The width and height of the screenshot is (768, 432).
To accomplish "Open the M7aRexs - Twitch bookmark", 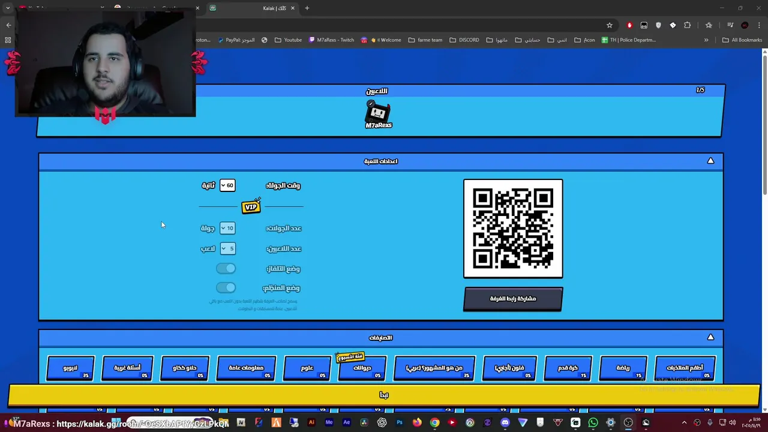I will (x=331, y=40).
